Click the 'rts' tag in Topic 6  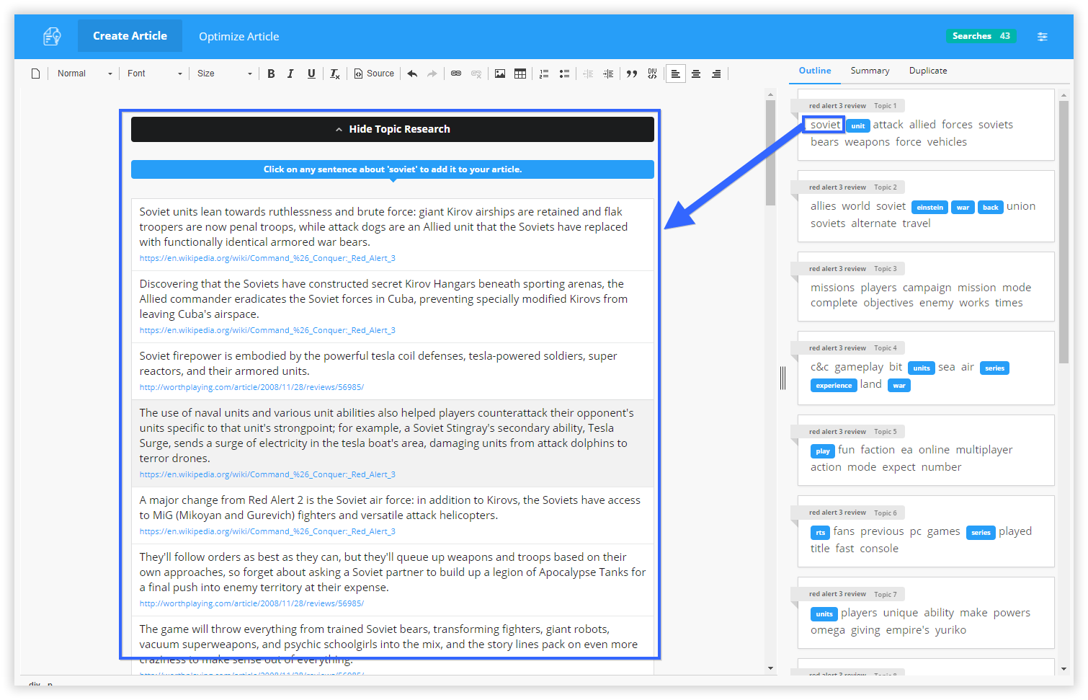pos(821,532)
